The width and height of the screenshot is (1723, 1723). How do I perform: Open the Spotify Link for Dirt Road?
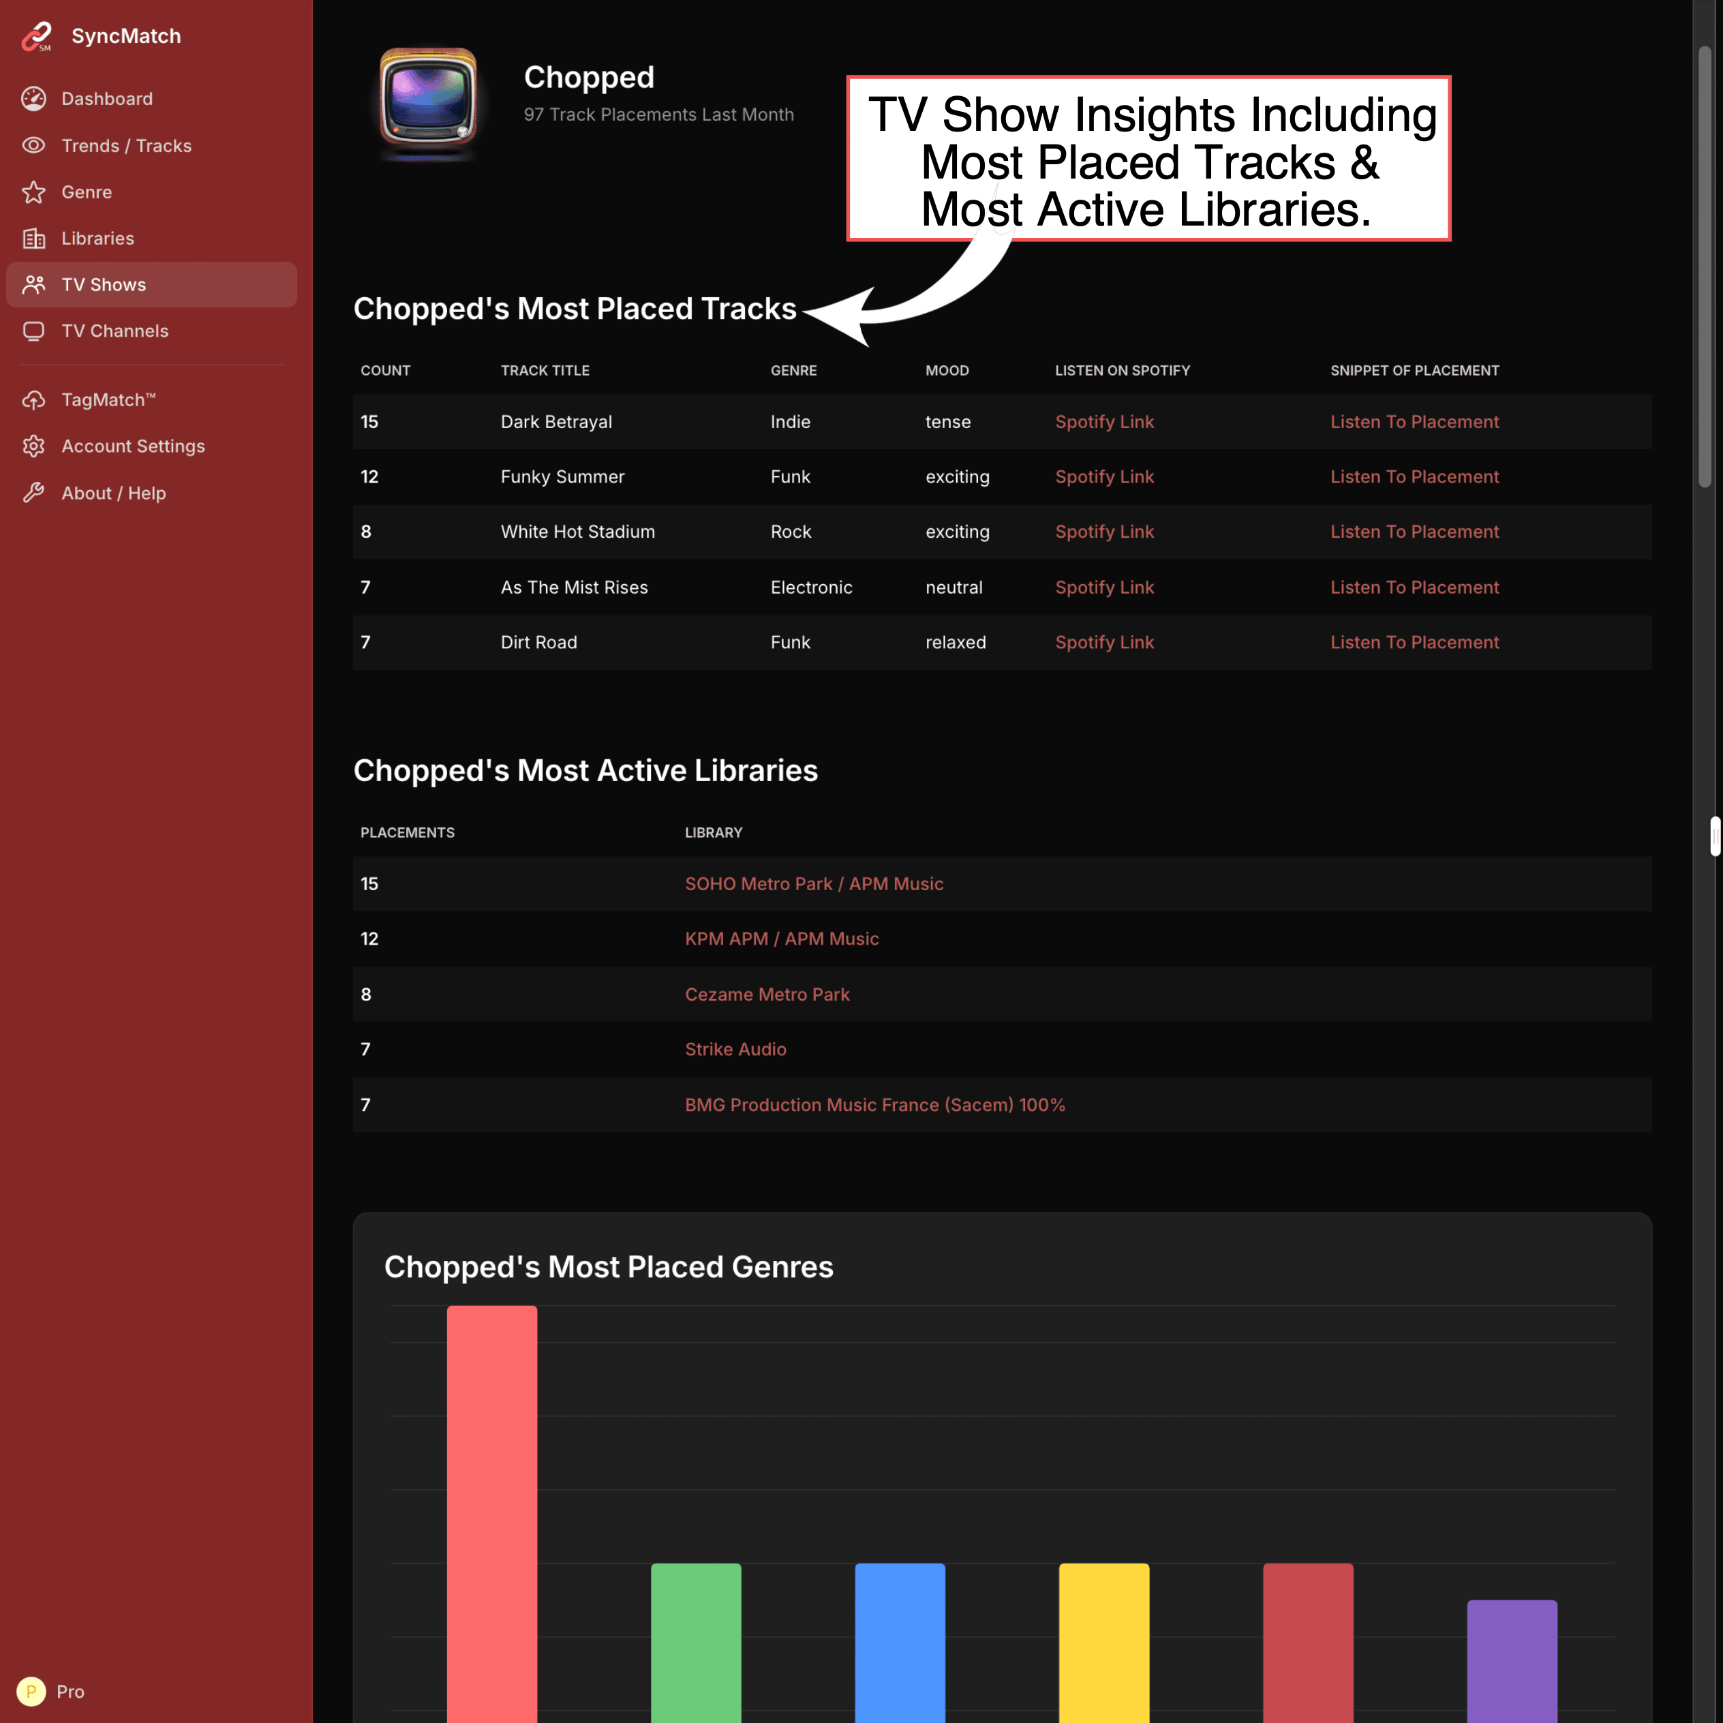(x=1104, y=642)
